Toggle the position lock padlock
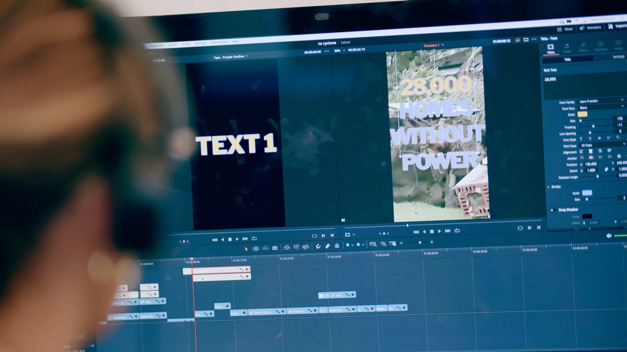 point(337,246)
